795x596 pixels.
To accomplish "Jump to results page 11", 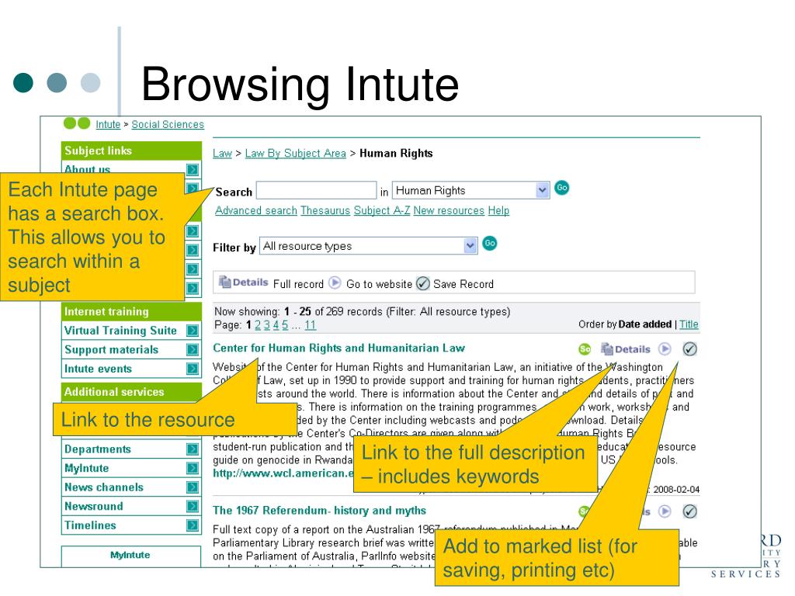I will coord(311,325).
